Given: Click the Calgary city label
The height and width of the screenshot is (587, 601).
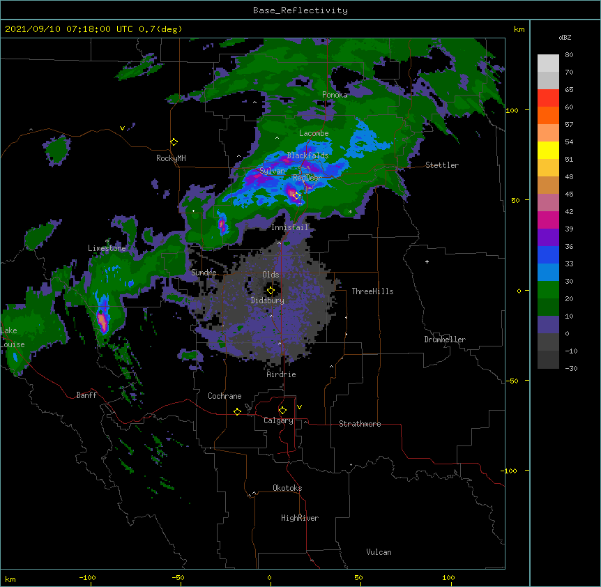Looking at the screenshot, I should point(278,420).
